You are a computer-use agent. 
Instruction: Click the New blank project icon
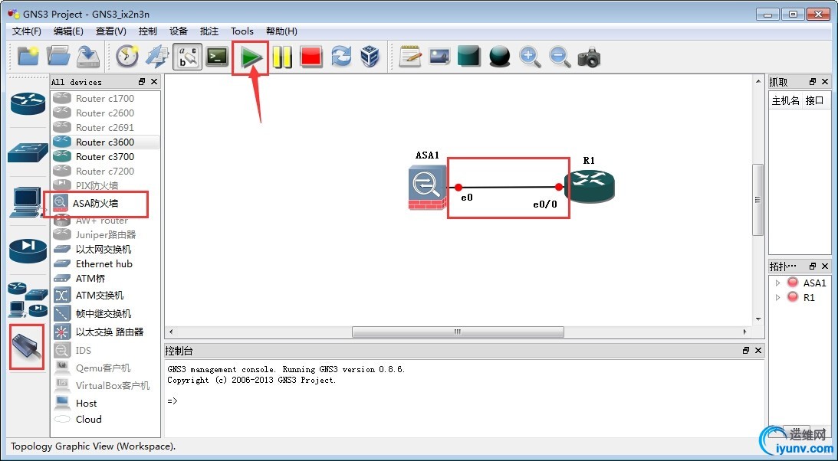point(28,56)
